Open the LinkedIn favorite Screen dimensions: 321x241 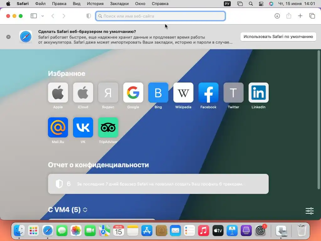pyautogui.click(x=259, y=93)
